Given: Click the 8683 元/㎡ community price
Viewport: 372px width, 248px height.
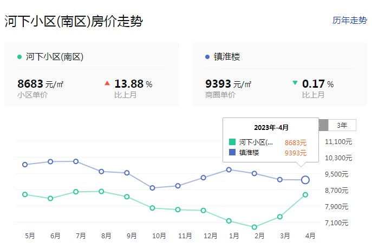Looking at the screenshot, I should (x=41, y=84).
